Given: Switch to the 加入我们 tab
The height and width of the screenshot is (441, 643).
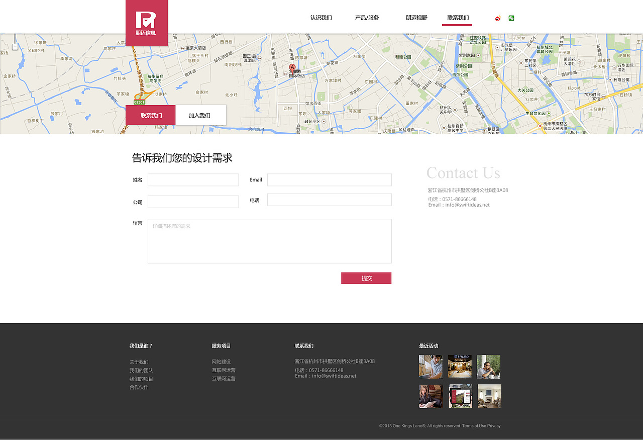Looking at the screenshot, I should tap(200, 115).
